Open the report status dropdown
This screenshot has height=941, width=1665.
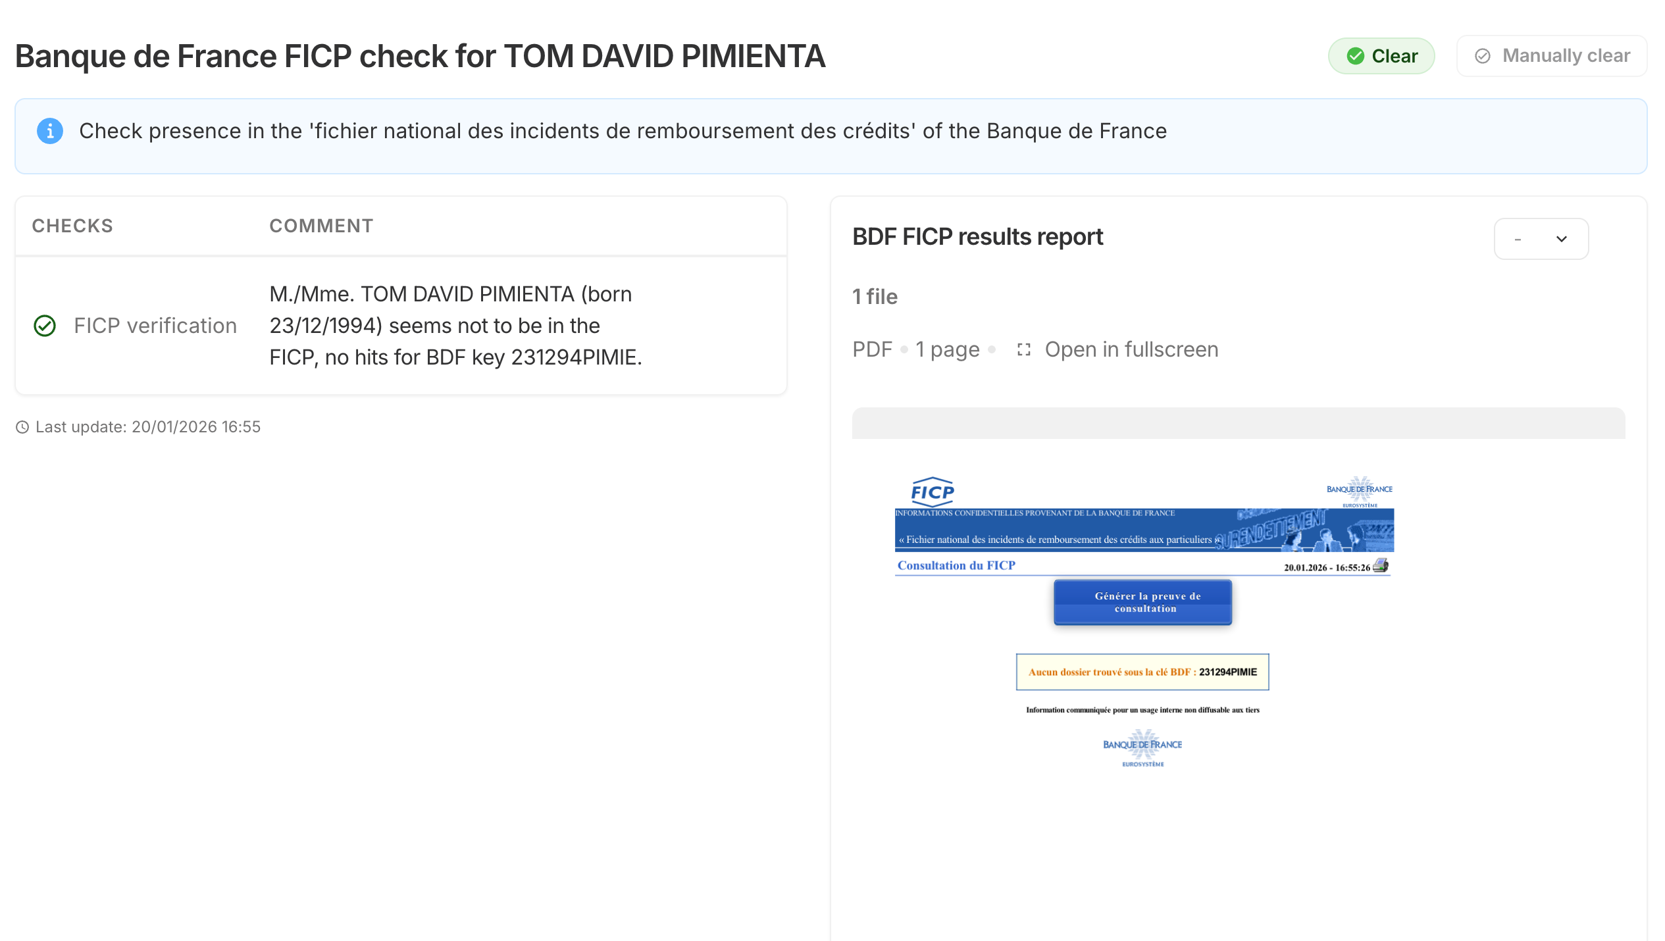click(x=1540, y=239)
